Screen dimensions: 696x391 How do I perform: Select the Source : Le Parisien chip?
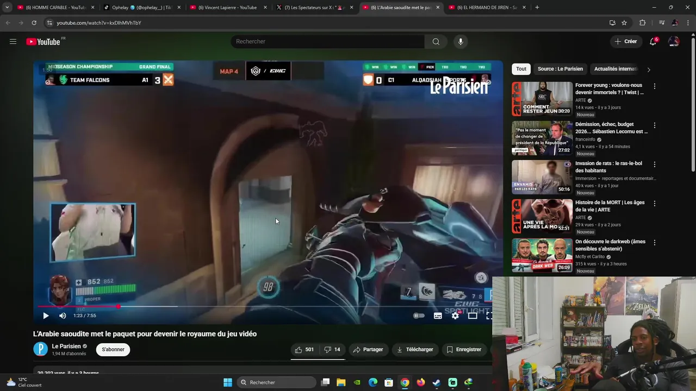[560, 69]
